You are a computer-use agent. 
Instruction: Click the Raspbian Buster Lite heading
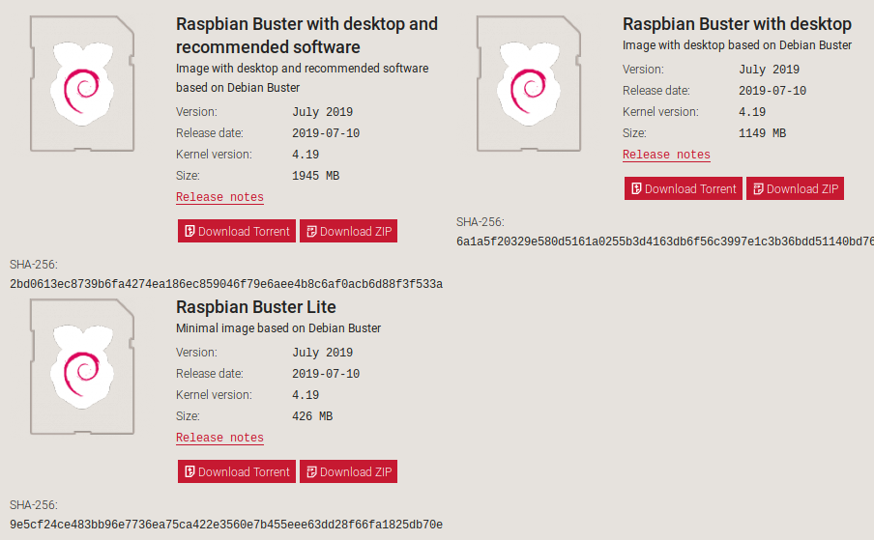pyautogui.click(x=256, y=307)
